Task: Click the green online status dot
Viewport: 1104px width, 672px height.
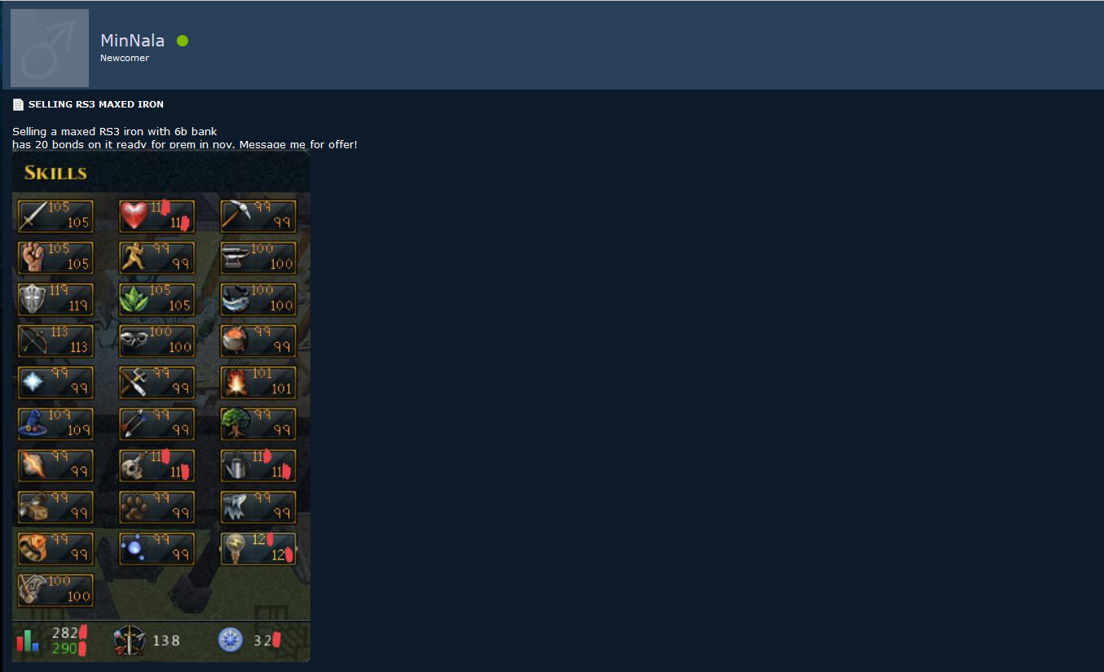Action: tap(183, 41)
